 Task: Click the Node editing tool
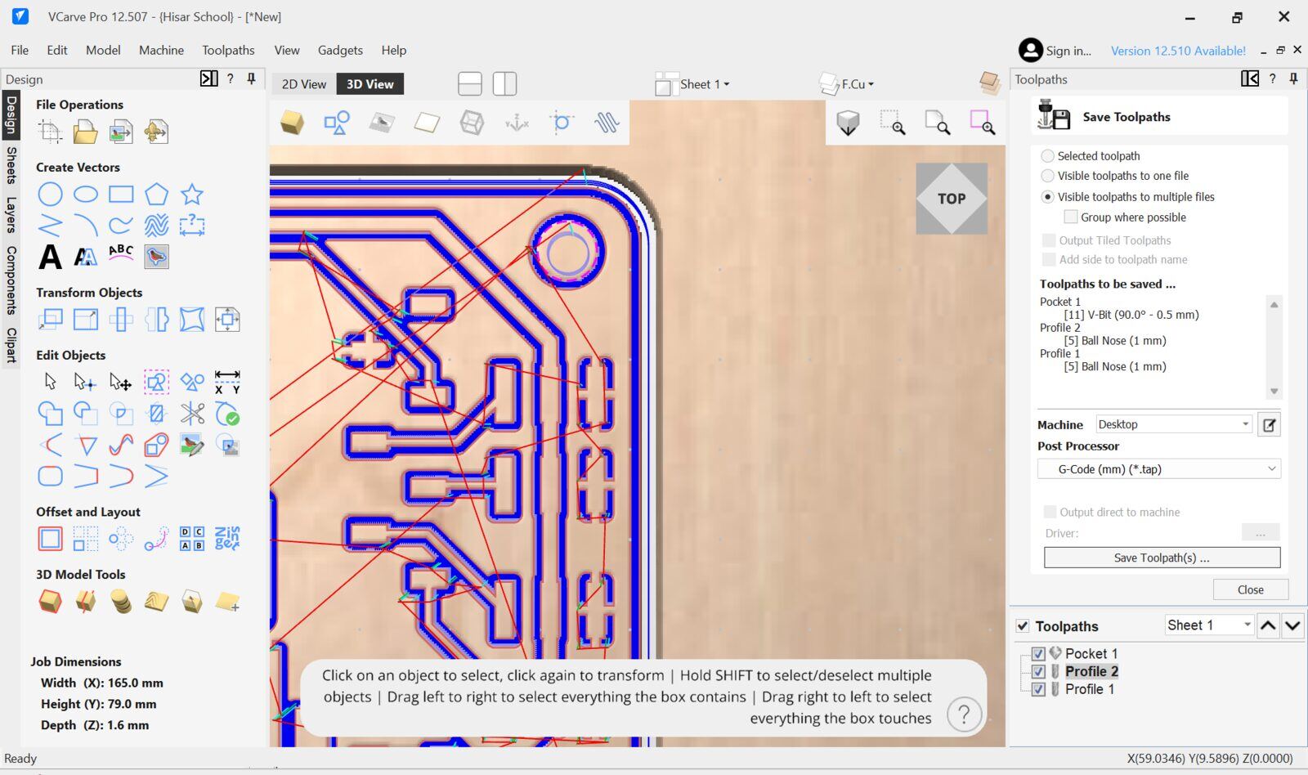pos(85,382)
